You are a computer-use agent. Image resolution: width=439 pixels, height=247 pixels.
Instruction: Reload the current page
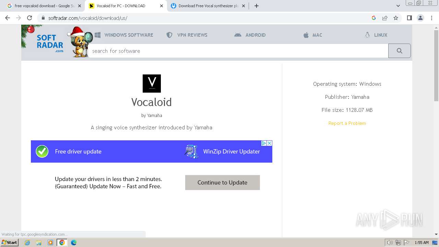29,18
